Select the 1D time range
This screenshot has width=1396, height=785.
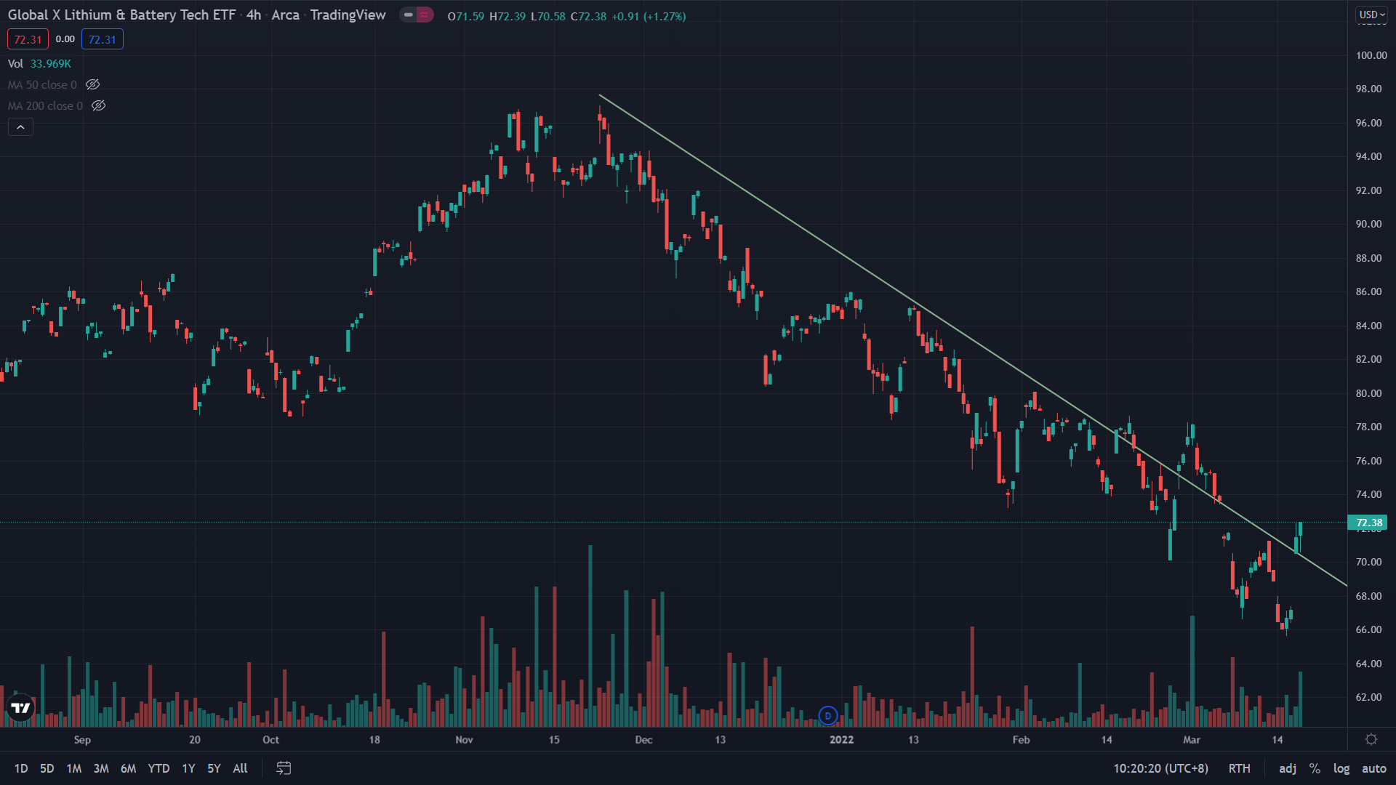21,768
